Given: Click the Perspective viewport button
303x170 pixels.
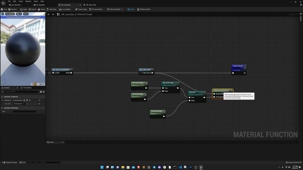Looking at the screenshot, I should [10, 14].
